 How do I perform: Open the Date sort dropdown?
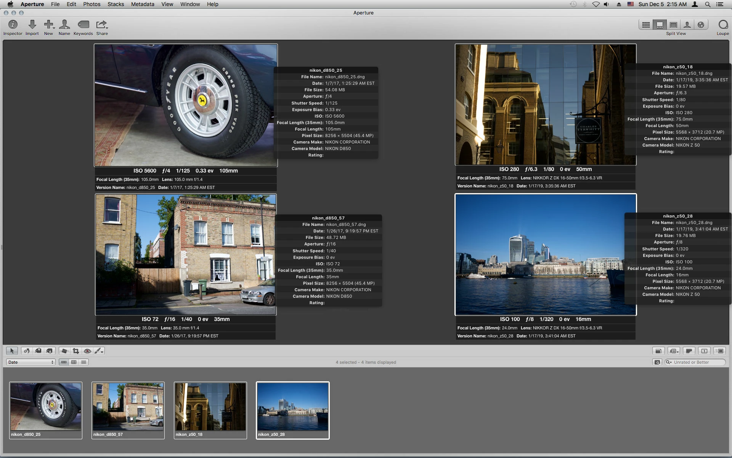tap(30, 362)
